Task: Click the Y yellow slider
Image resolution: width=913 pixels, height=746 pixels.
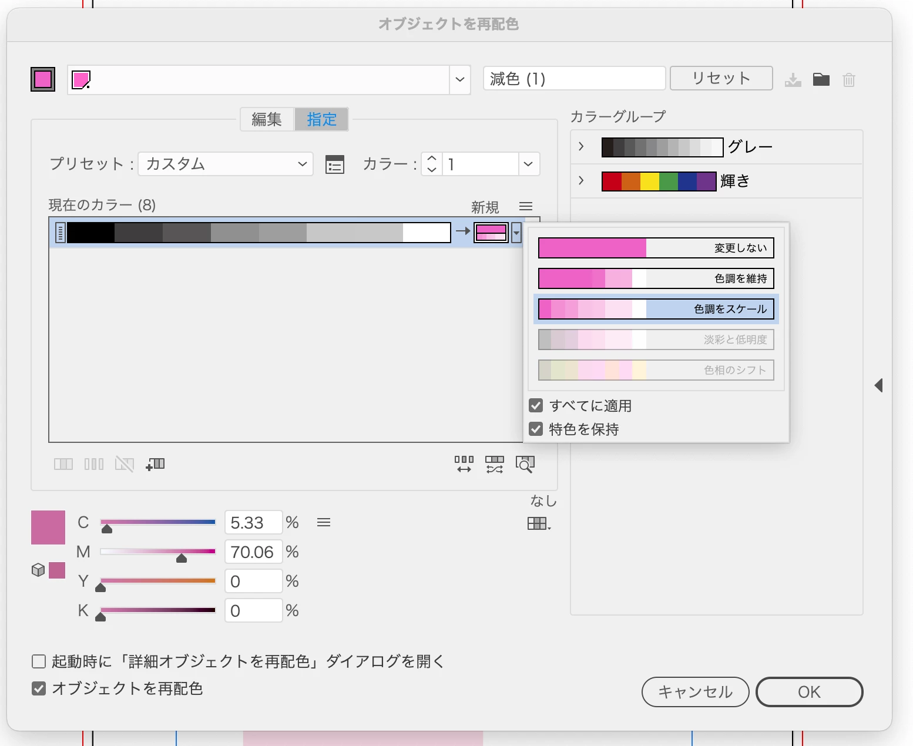Action: (x=158, y=581)
